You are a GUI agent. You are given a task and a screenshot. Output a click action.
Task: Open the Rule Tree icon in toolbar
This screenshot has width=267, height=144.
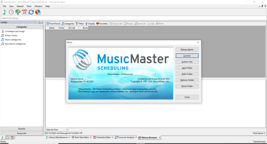[x=18, y=12]
